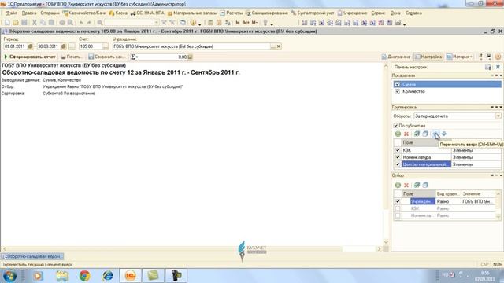Open the Операции menu

coord(50,13)
